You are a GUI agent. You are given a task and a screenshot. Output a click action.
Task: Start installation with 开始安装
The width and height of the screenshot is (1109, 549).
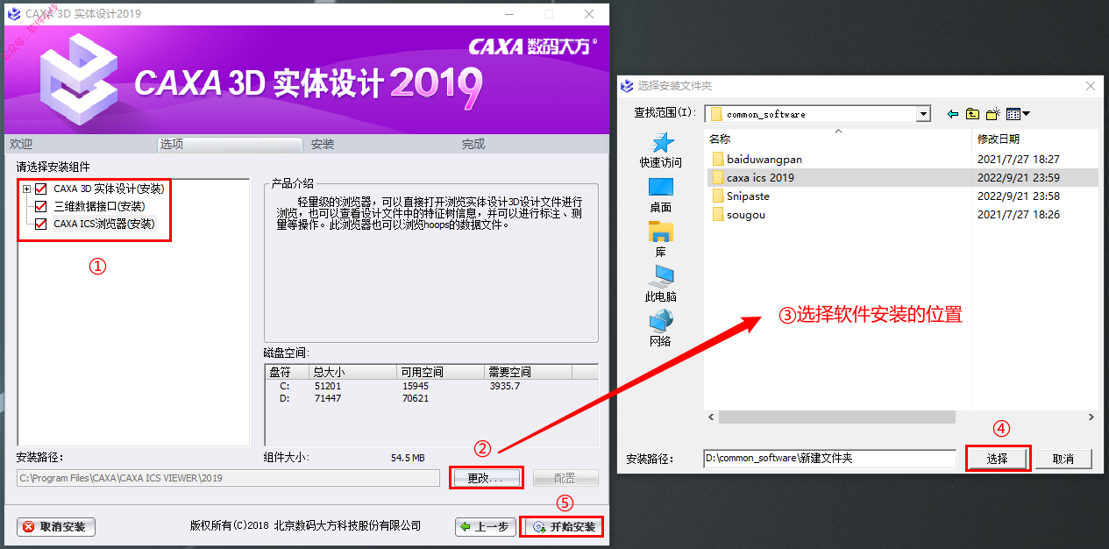[x=563, y=527]
